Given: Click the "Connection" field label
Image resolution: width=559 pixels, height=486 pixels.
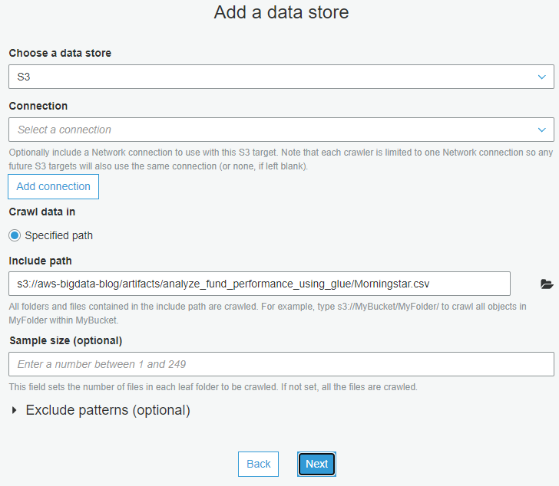Looking at the screenshot, I should click(38, 106).
